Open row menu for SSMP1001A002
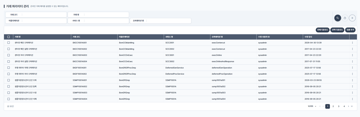The height and width of the screenshot is (117, 360). pyautogui.click(x=352, y=87)
